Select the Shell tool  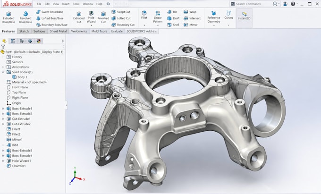[x=173, y=25]
